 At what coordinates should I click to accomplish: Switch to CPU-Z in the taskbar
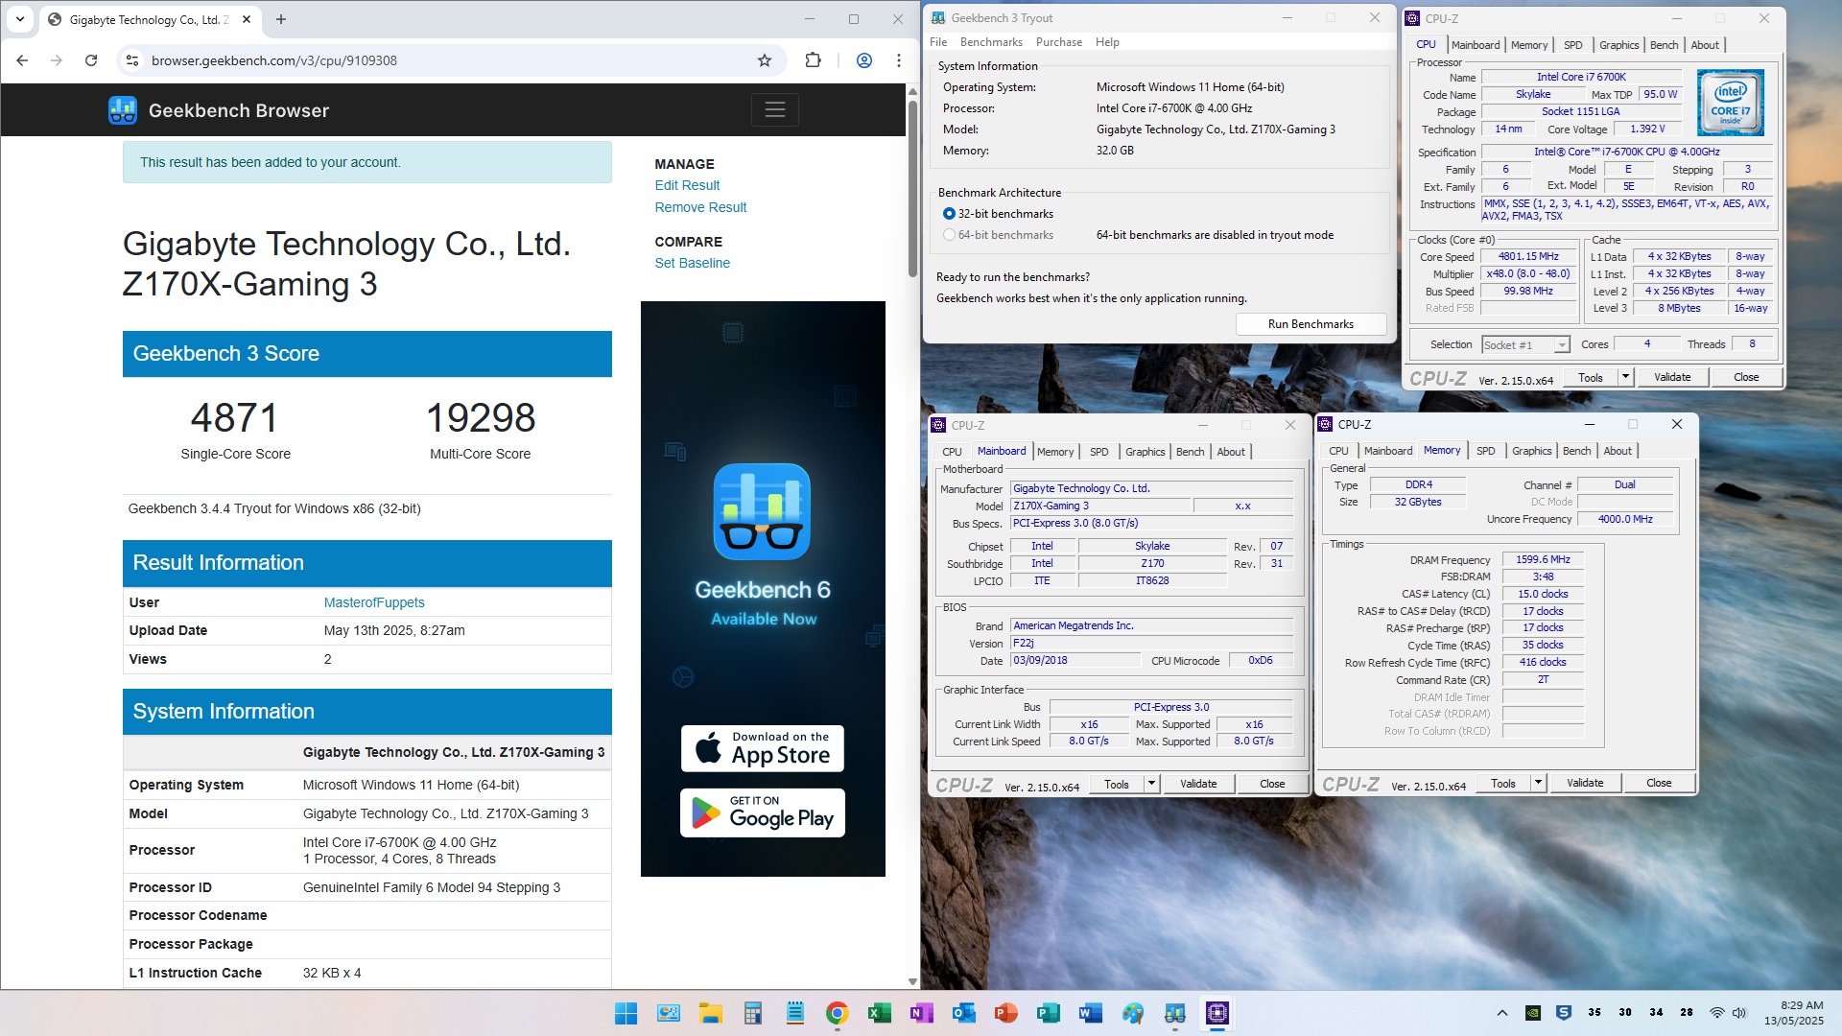[1216, 1013]
